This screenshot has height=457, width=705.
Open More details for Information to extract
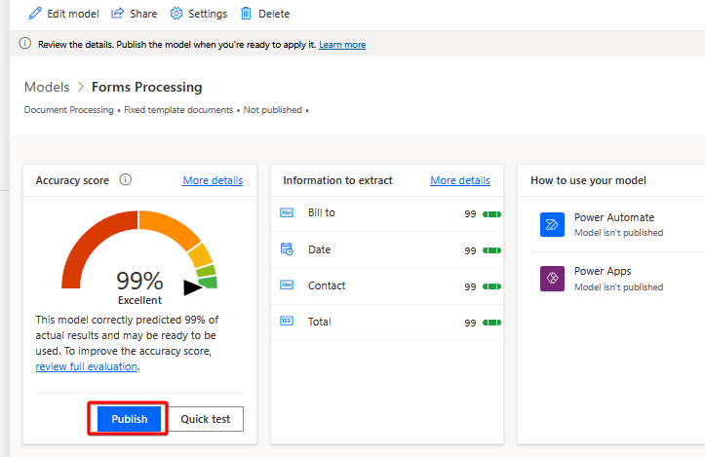(460, 180)
